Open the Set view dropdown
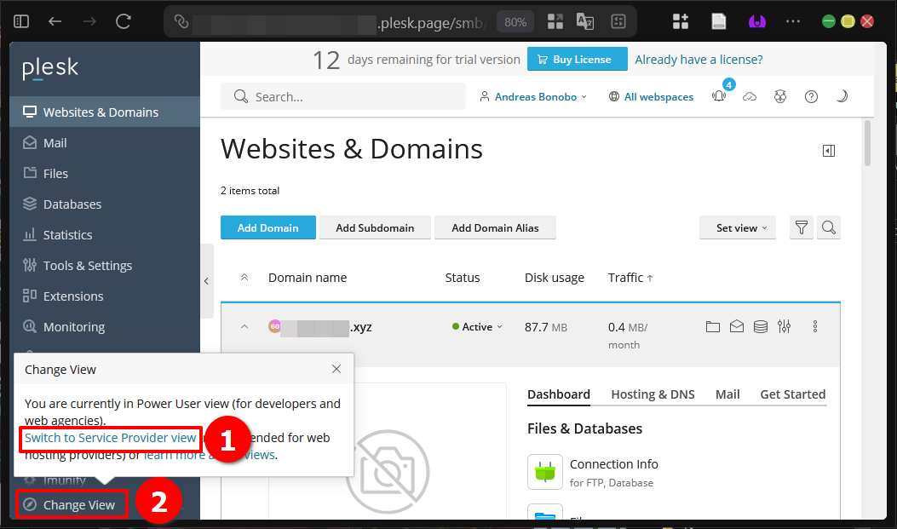This screenshot has width=897, height=529. (x=737, y=227)
